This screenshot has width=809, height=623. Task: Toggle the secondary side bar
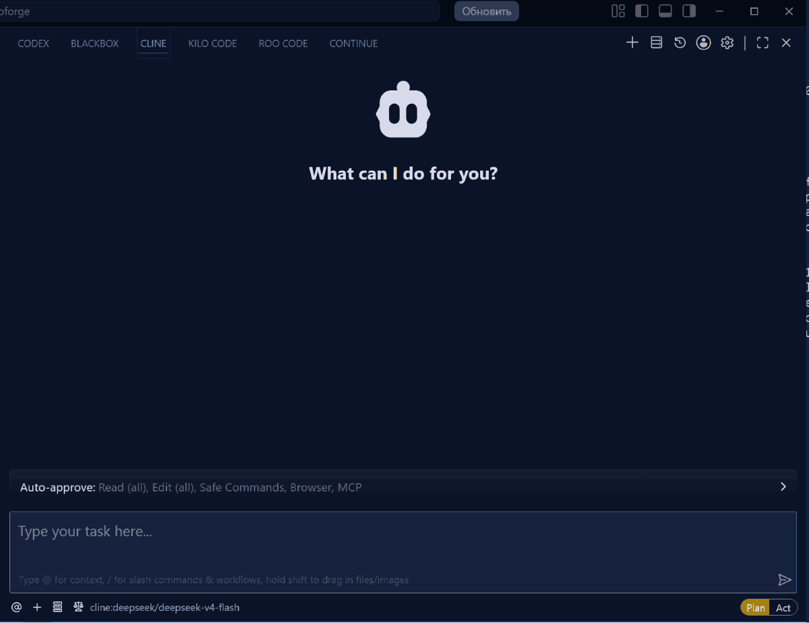coord(689,11)
